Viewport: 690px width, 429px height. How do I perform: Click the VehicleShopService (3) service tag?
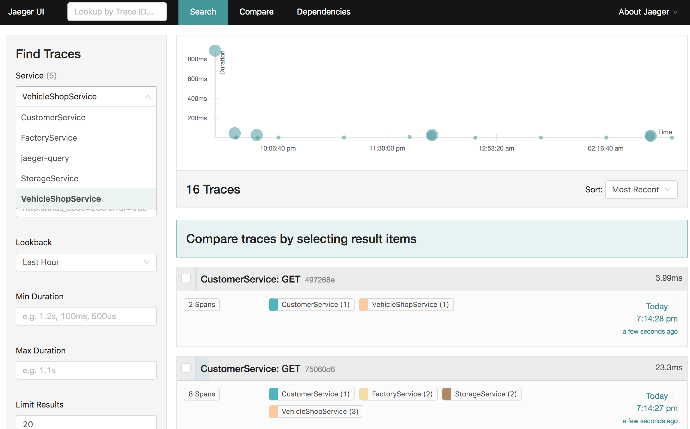coord(316,412)
